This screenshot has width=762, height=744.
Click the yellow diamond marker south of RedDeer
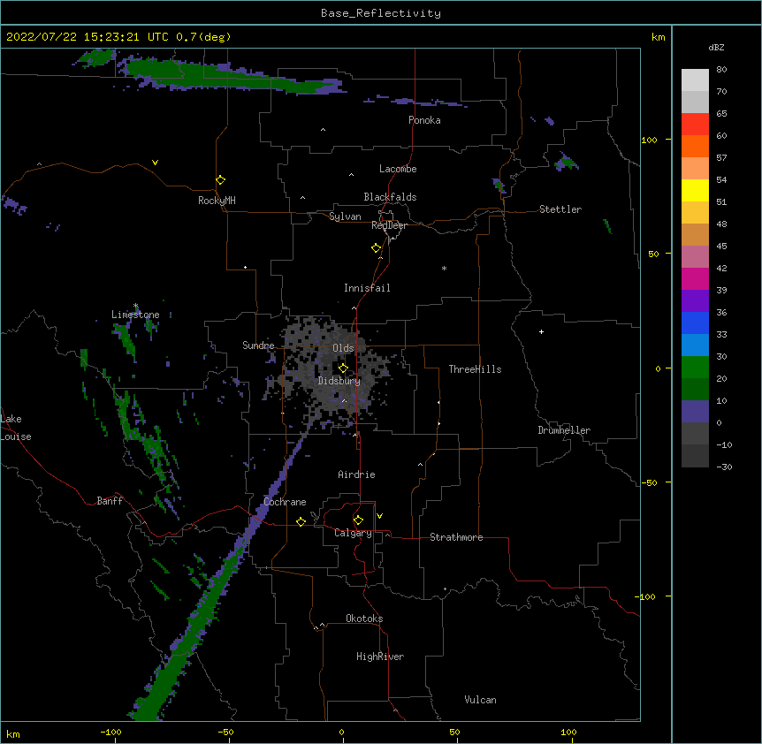(377, 248)
